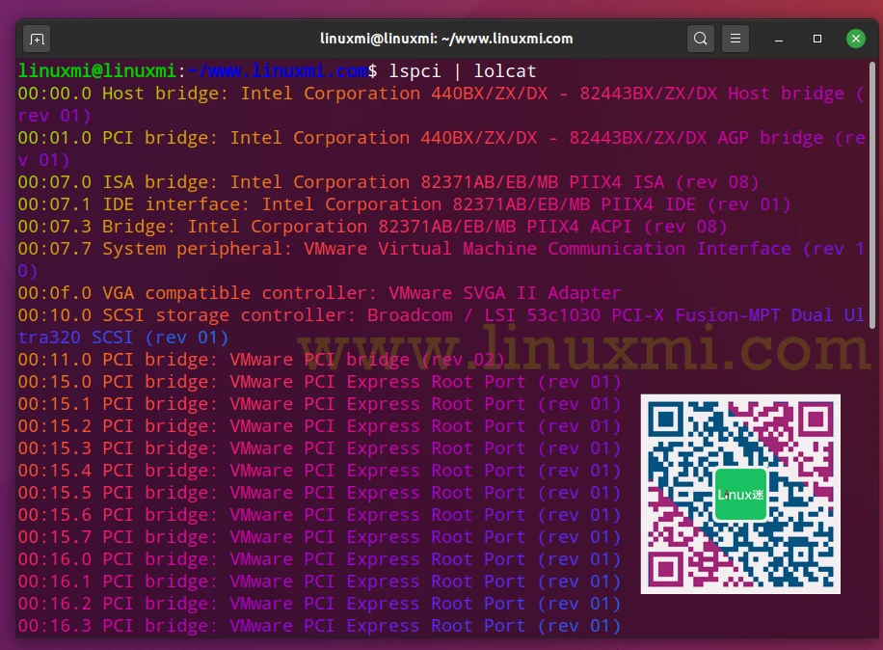Click the 00:0f.0 VGA compatible controller line

[x=319, y=293]
